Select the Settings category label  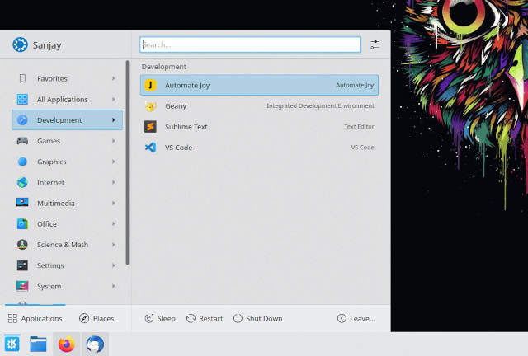point(50,265)
